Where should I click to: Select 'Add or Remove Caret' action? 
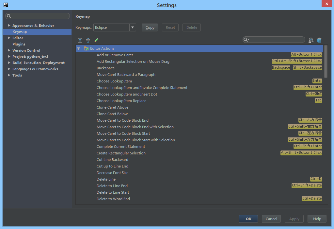point(115,55)
